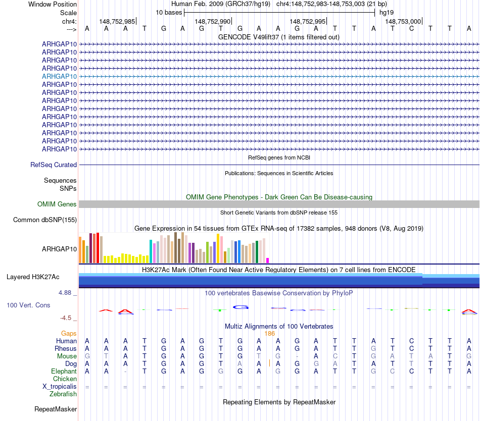Open the RefSeq Curated track label
This screenshot has height=421, width=480.
(54, 165)
